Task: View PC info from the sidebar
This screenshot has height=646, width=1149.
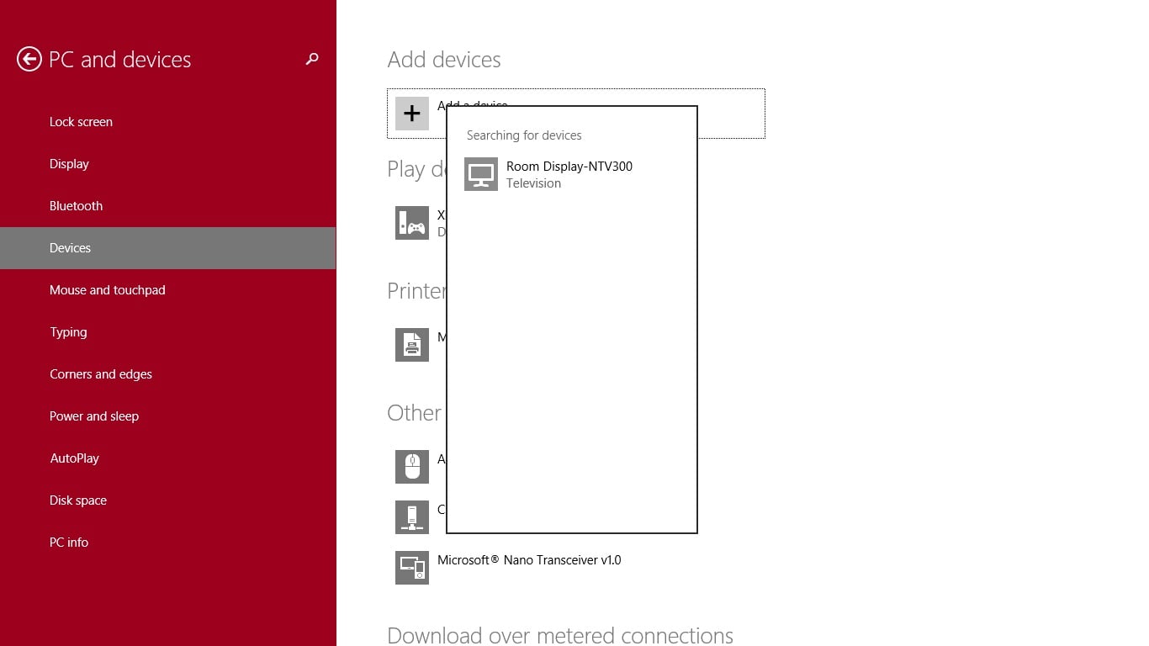Action: (x=69, y=542)
